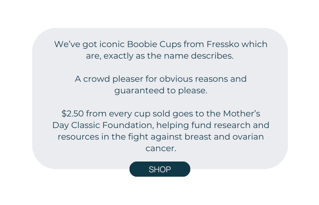Click the word cancer on last line
This screenshot has width=319, height=205.
(161, 149)
